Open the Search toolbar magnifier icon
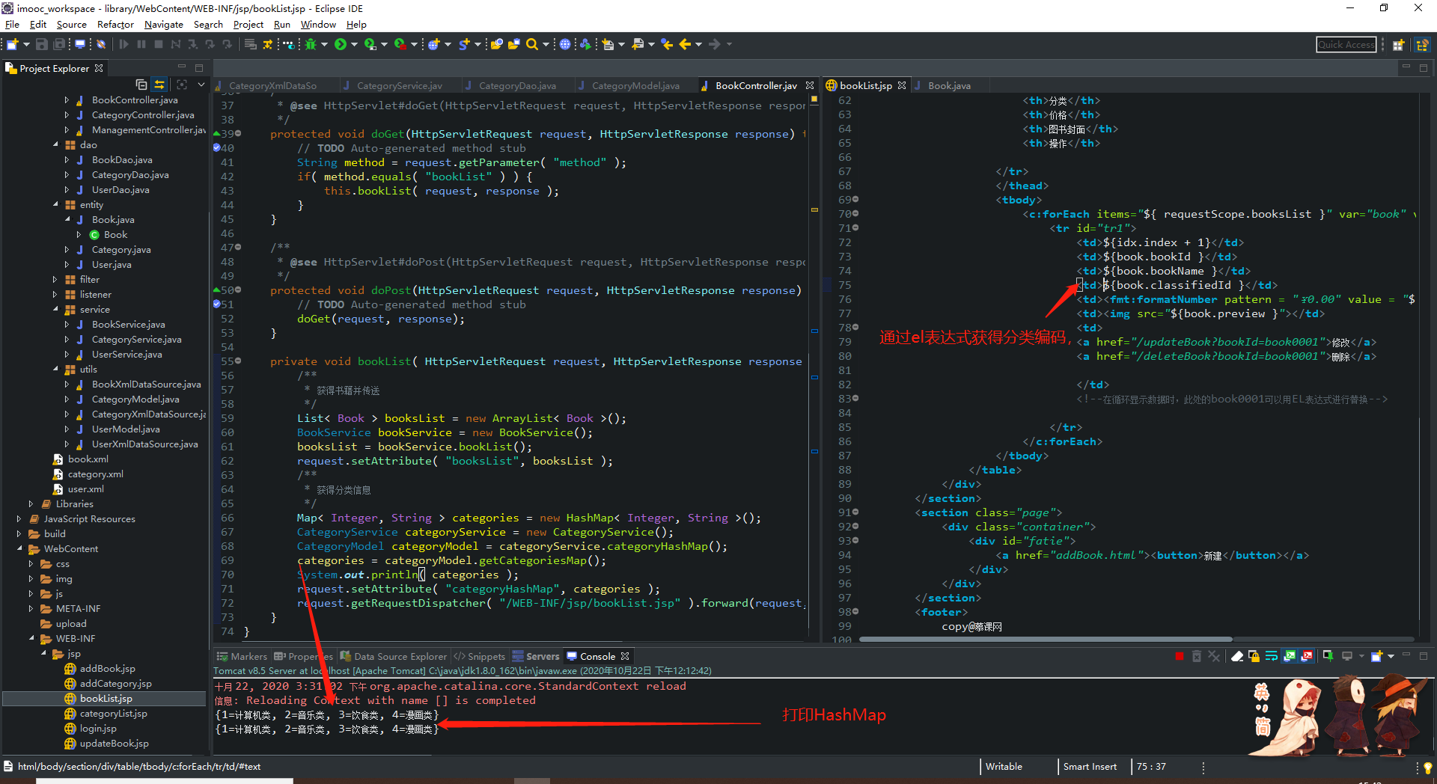The width and height of the screenshot is (1437, 784). [531, 45]
